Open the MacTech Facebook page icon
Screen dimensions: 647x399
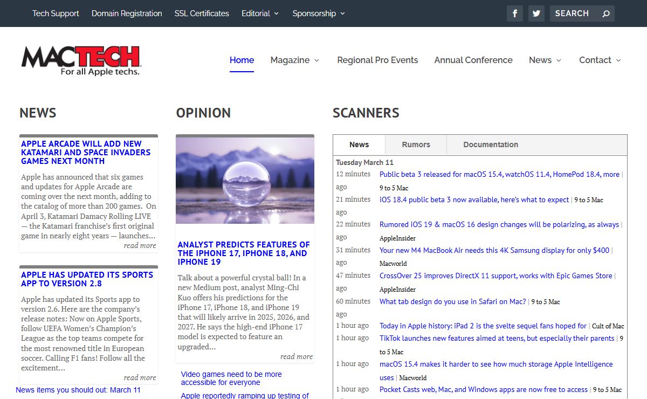click(515, 13)
